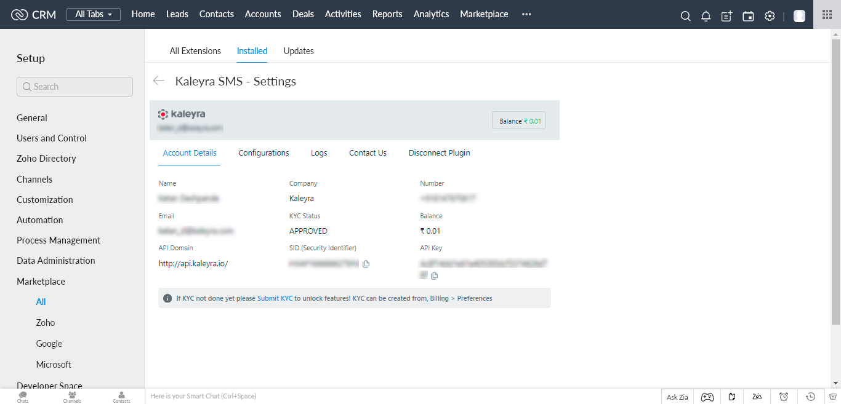Click the Smart Chat input bar
This screenshot has height=404, width=841.
403,396
